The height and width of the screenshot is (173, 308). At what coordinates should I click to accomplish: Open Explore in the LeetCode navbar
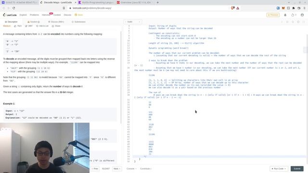[23, 15]
